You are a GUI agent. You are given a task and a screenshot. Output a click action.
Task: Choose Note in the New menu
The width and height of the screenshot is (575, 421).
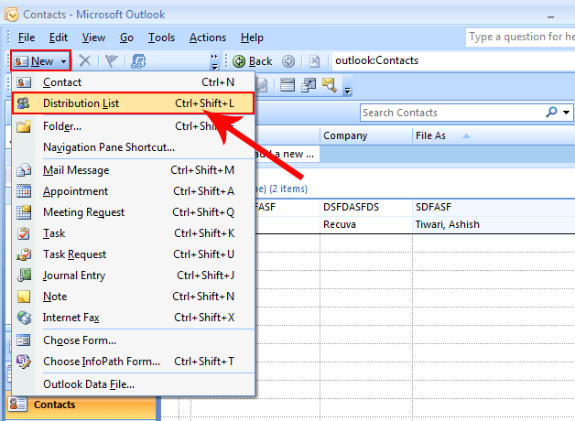point(134,297)
